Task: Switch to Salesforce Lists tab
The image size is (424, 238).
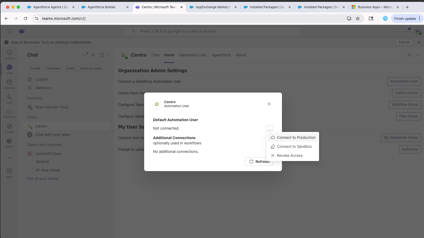Action: pos(193,55)
